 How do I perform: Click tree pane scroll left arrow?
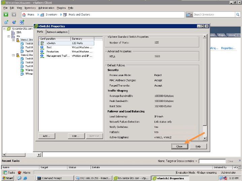point(4,155)
